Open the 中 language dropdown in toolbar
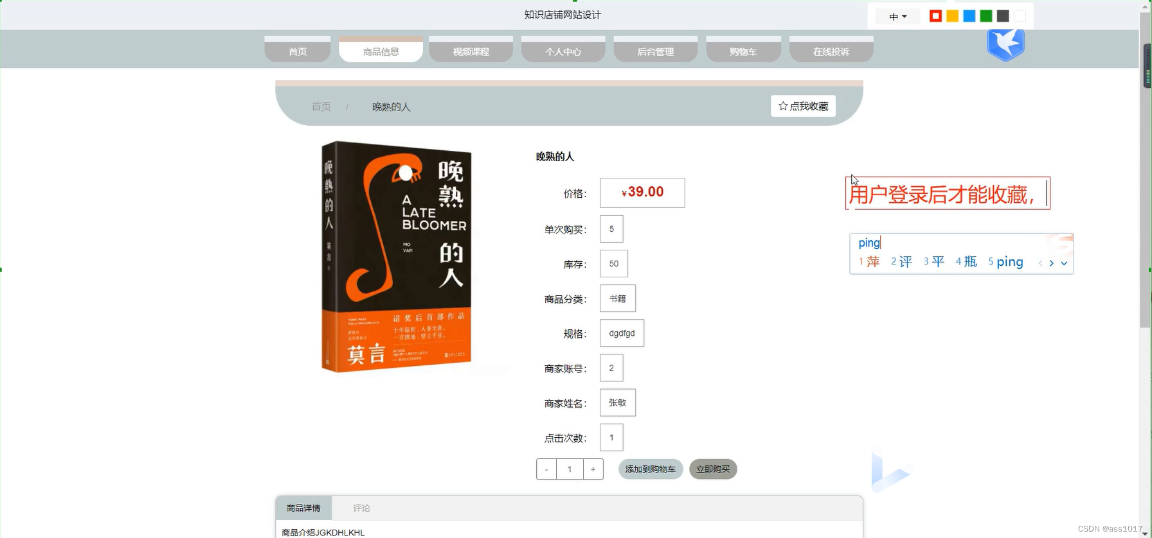 coord(898,17)
